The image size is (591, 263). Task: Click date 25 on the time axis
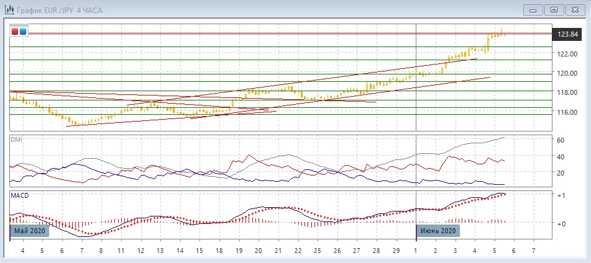(317, 251)
